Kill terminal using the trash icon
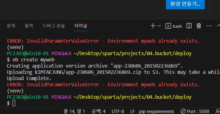This screenshot has height=114, width=220. (199, 26)
